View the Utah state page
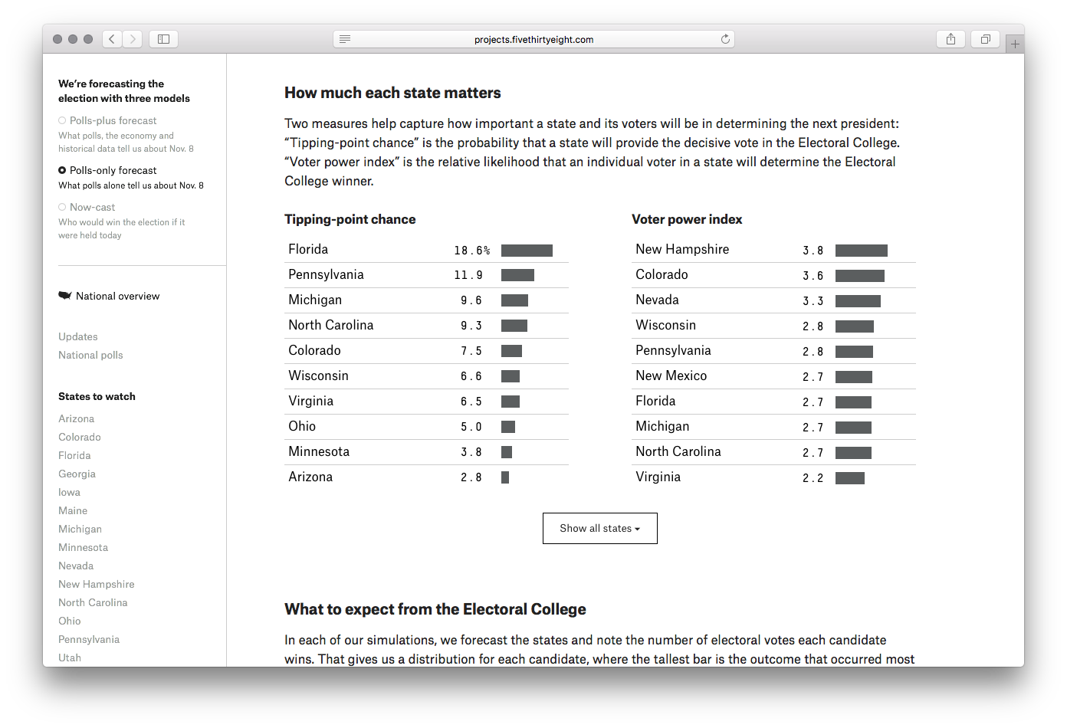 click(x=69, y=657)
